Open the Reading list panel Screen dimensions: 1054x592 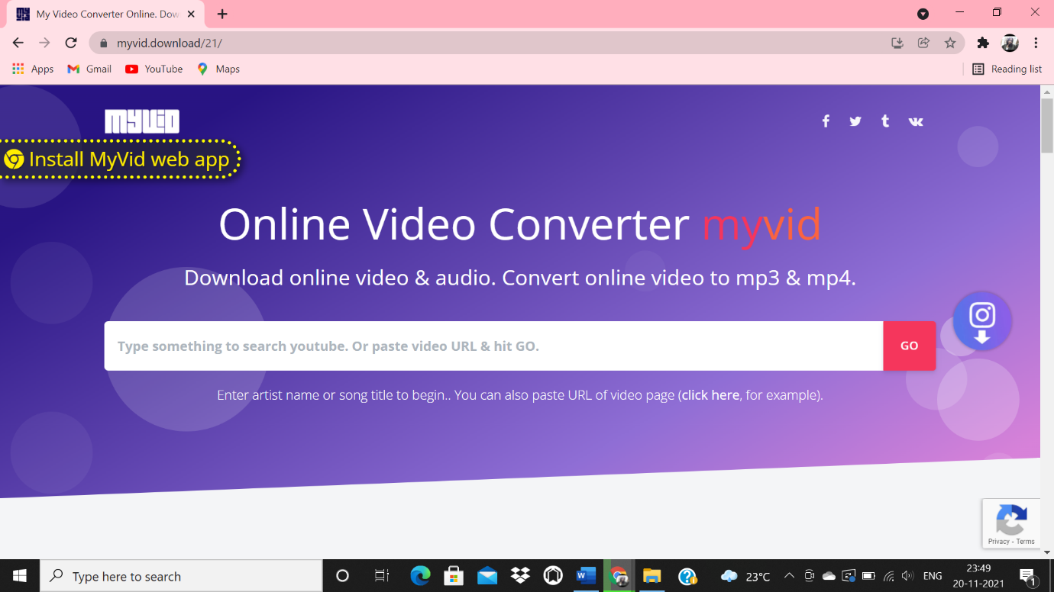click(1007, 69)
